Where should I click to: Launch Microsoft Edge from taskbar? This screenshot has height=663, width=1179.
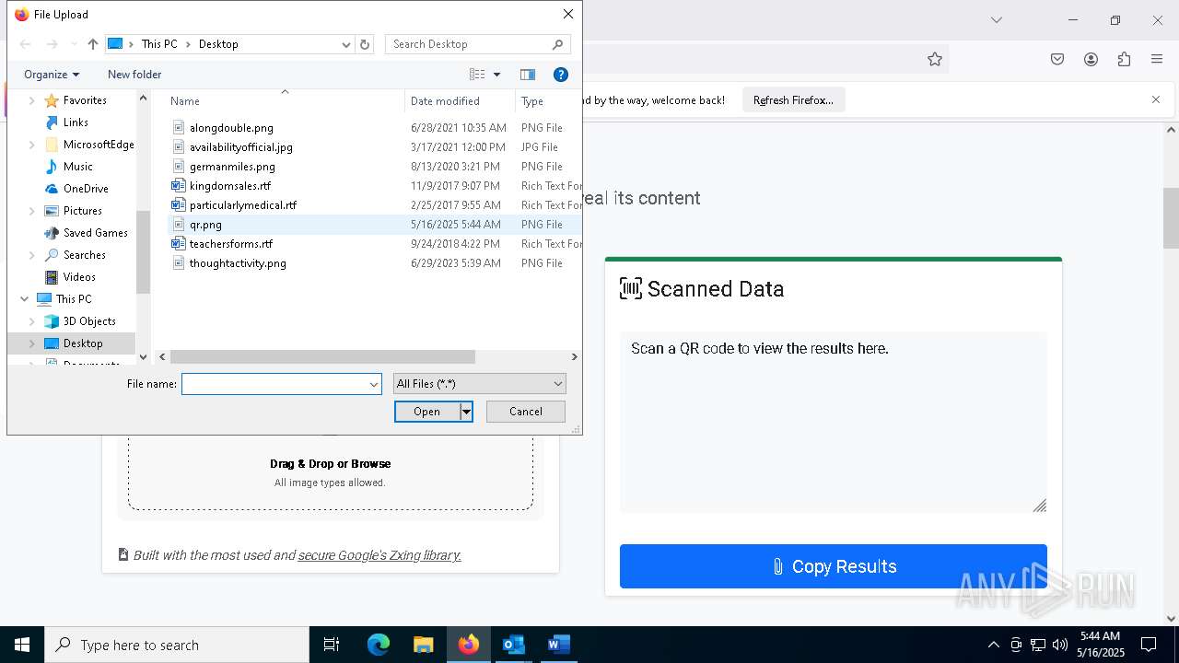[379, 645]
